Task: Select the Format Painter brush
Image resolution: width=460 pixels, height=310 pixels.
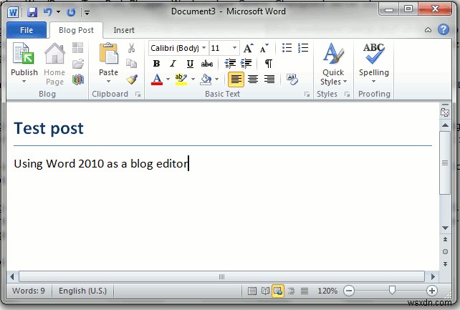Action: (132, 79)
